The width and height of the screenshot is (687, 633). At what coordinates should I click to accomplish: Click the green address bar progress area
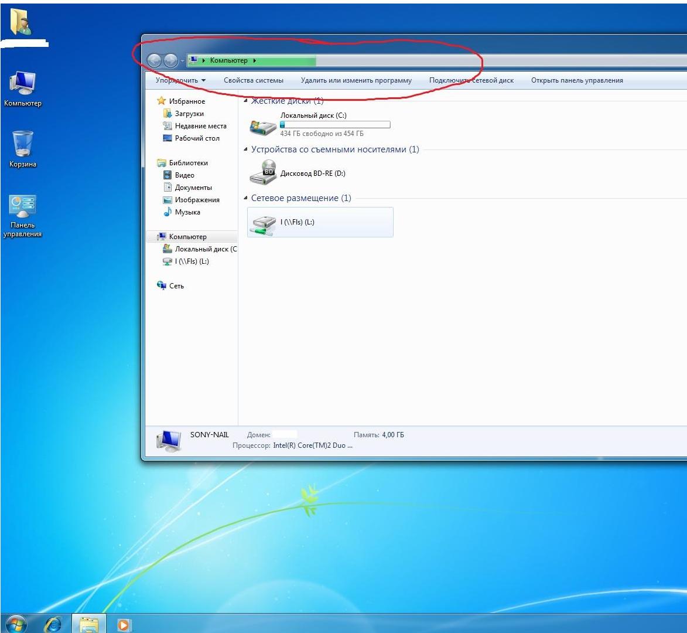[x=252, y=60]
